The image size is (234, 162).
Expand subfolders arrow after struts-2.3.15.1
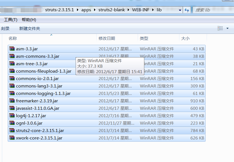coord(78,10)
